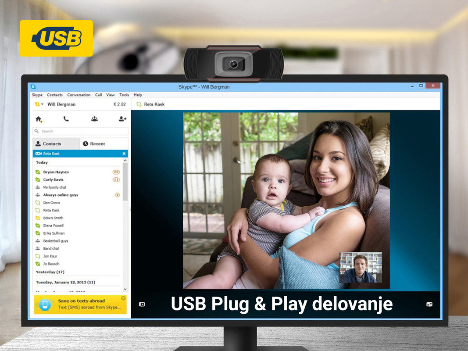Click the unread badge beside Always online guys
The height and width of the screenshot is (351, 468).
[x=117, y=195]
